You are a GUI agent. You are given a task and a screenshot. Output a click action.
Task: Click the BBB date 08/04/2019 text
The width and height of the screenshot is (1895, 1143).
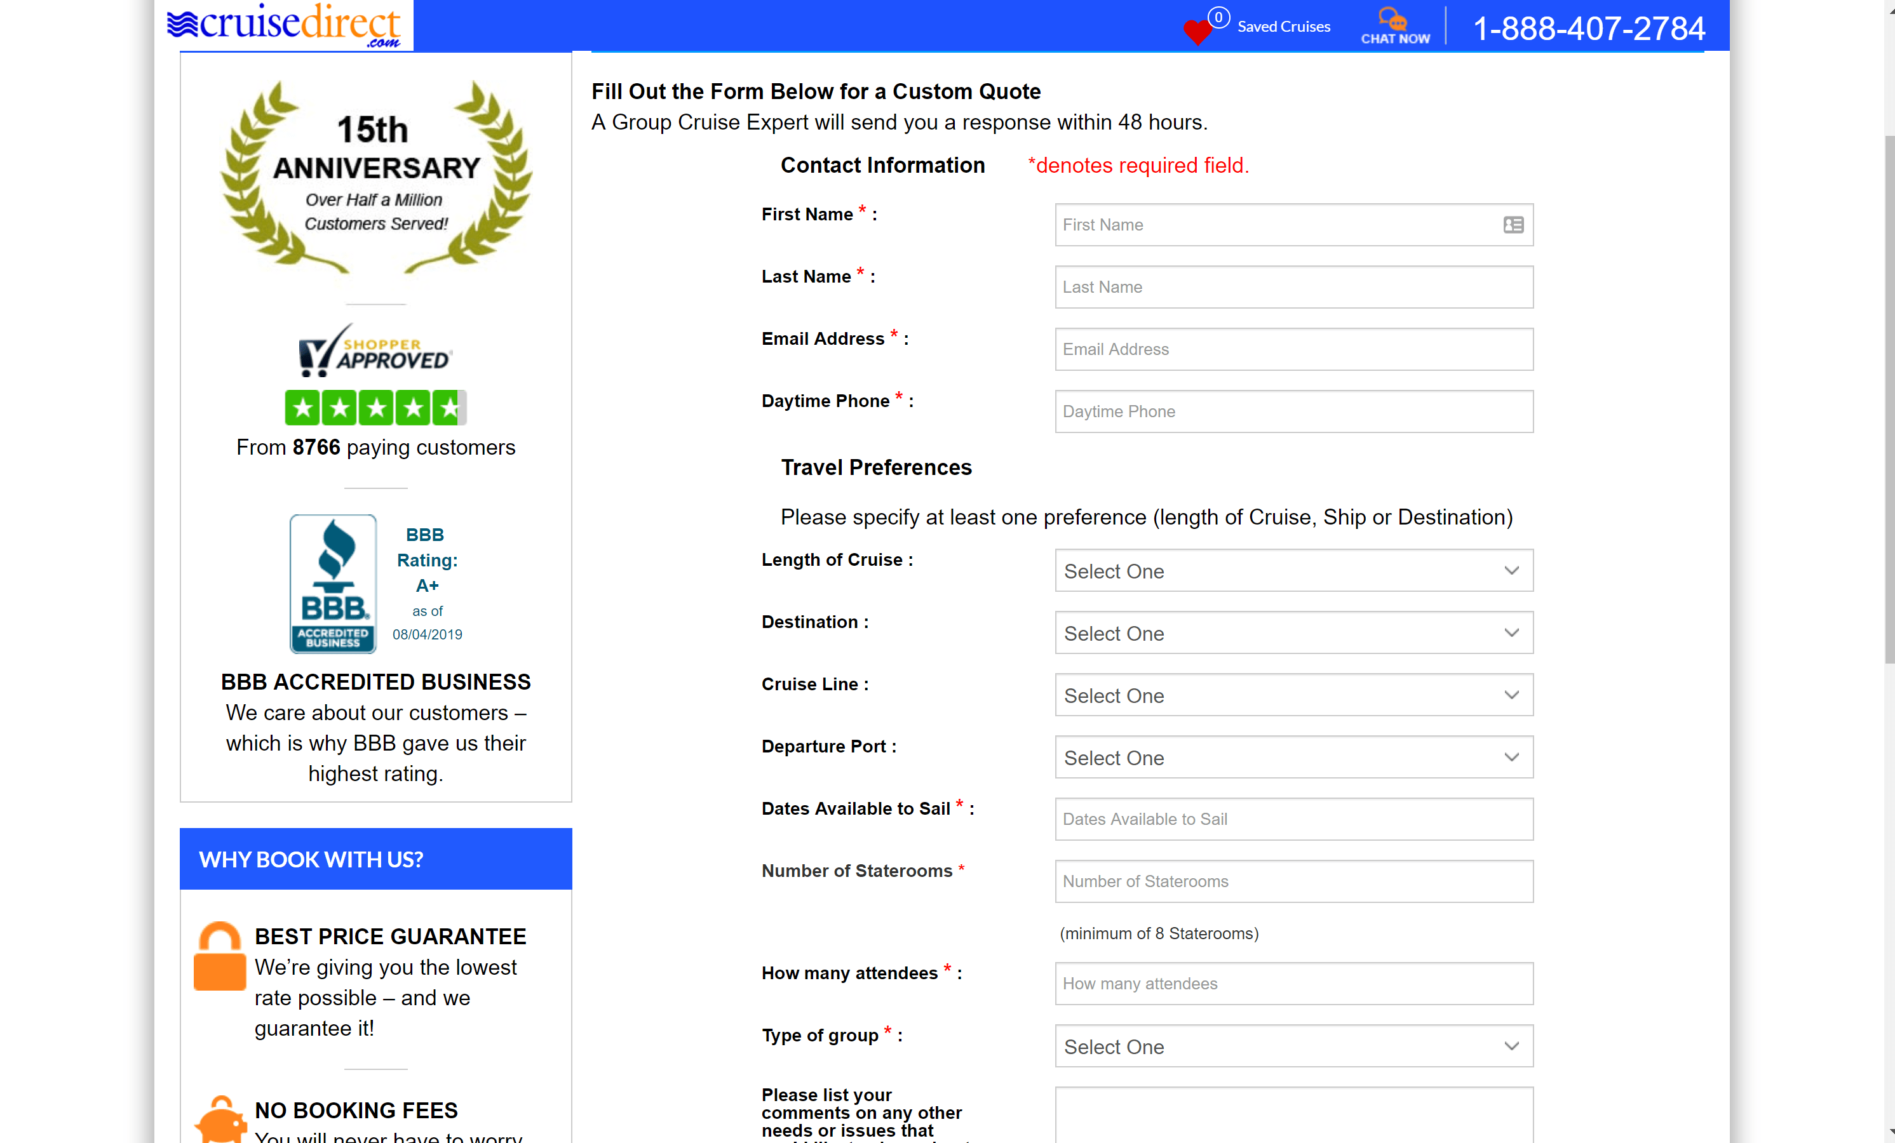click(x=427, y=634)
